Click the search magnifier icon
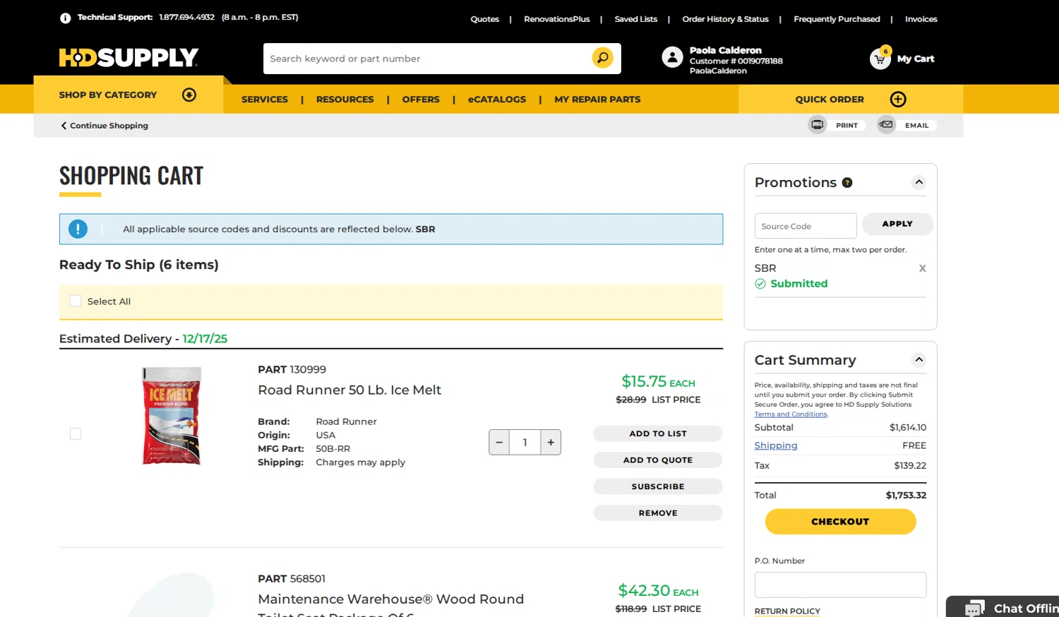Viewport: 1059px width, 617px height. [602, 58]
